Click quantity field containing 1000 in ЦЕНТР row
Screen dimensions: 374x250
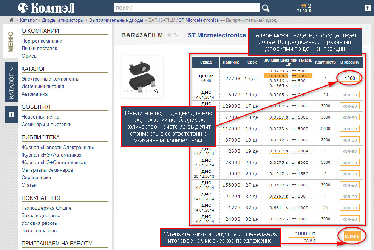click(349, 78)
